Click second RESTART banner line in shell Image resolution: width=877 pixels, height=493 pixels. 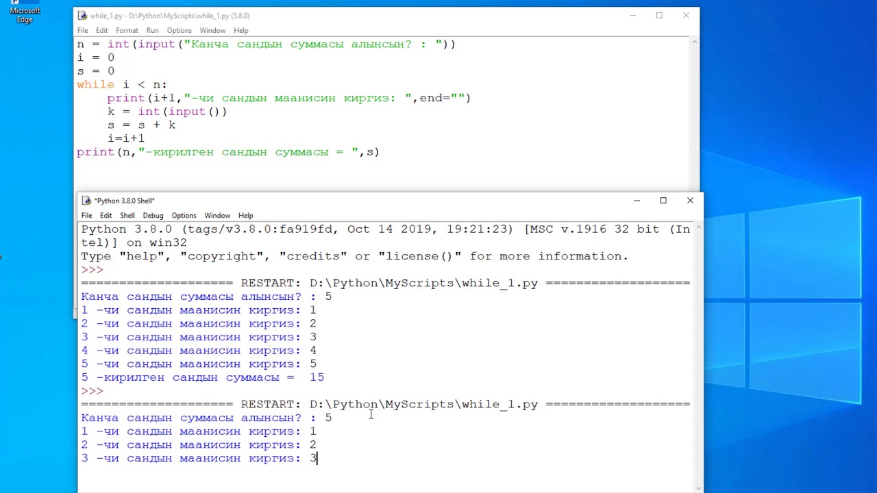386,404
